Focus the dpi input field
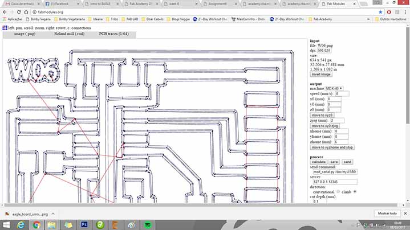Screen dimensions: 410x230 [x=324, y=51]
